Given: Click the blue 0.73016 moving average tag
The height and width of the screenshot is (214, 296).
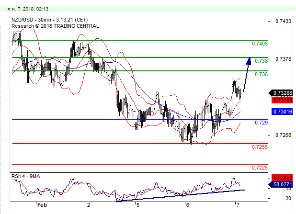Looking at the screenshot, I should click(x=282, y=112).
